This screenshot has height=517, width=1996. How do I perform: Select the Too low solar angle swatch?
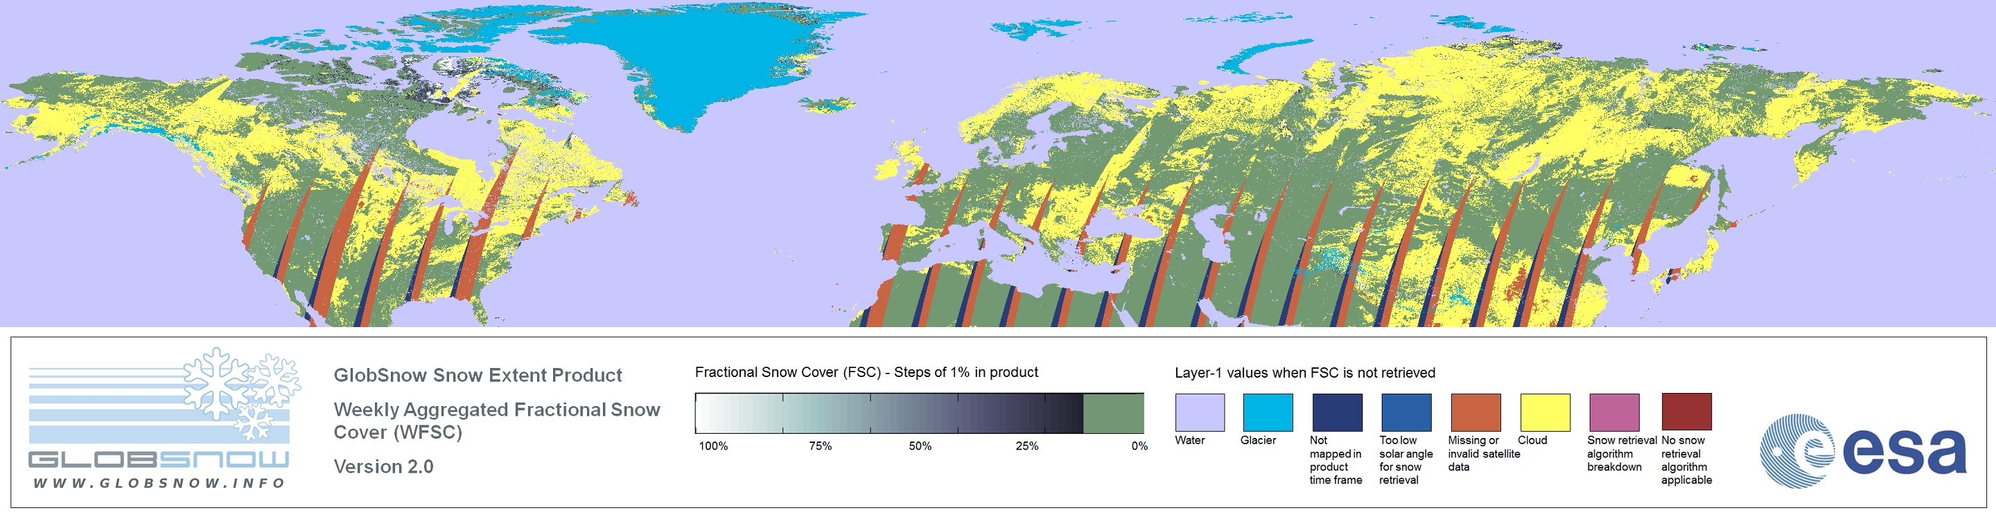(x=1406, y=412)
